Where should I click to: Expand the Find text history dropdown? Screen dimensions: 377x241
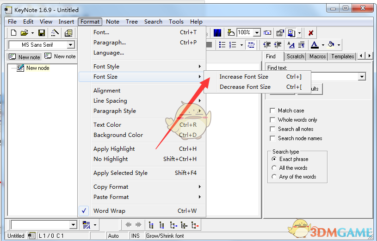[362, 77]
